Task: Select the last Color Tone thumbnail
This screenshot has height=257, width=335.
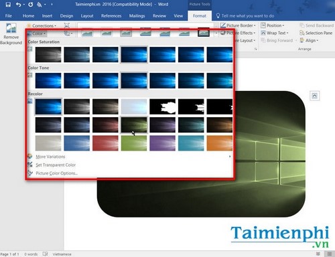Action: (x=220, y=80)
